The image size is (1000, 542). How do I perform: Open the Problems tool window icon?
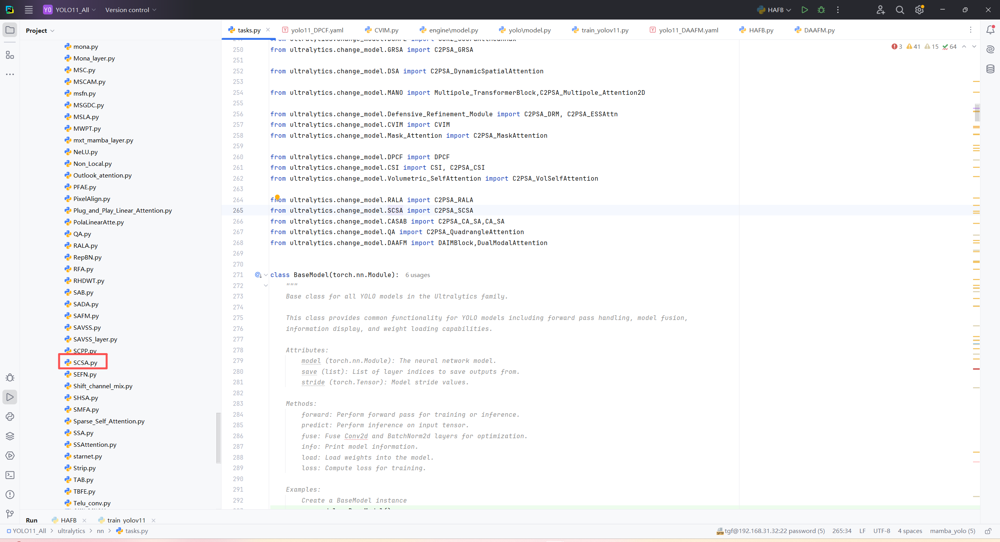pos(10,494)
